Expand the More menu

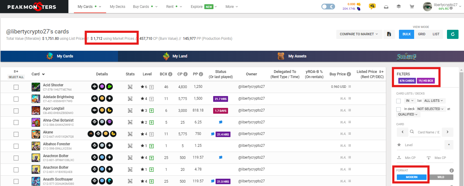point(232,6)
